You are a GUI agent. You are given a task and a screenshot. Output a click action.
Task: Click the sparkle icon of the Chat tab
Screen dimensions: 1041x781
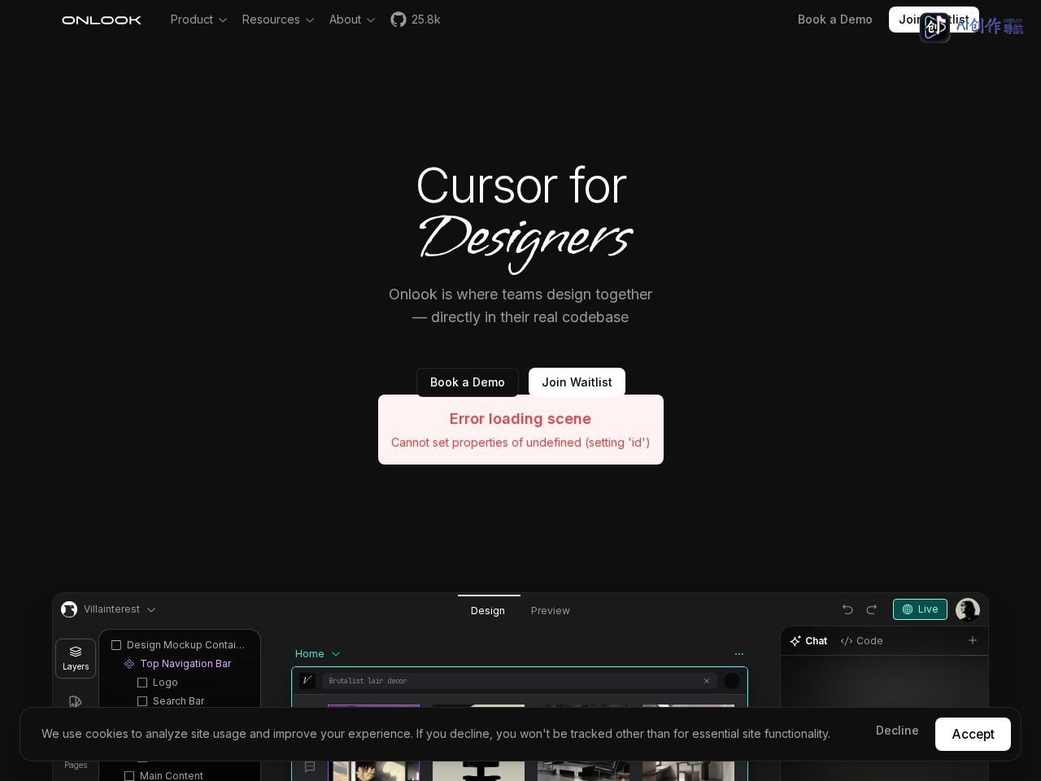[795, 641]
